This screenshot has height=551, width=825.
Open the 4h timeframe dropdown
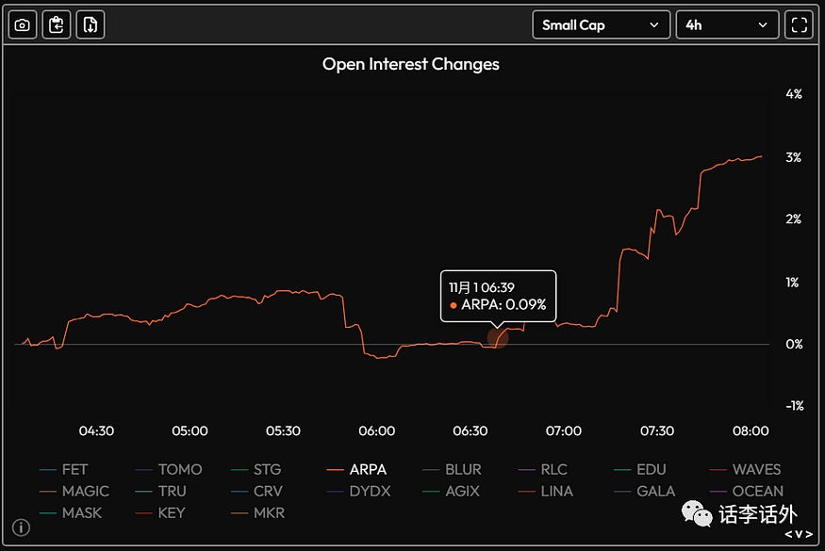727,24
